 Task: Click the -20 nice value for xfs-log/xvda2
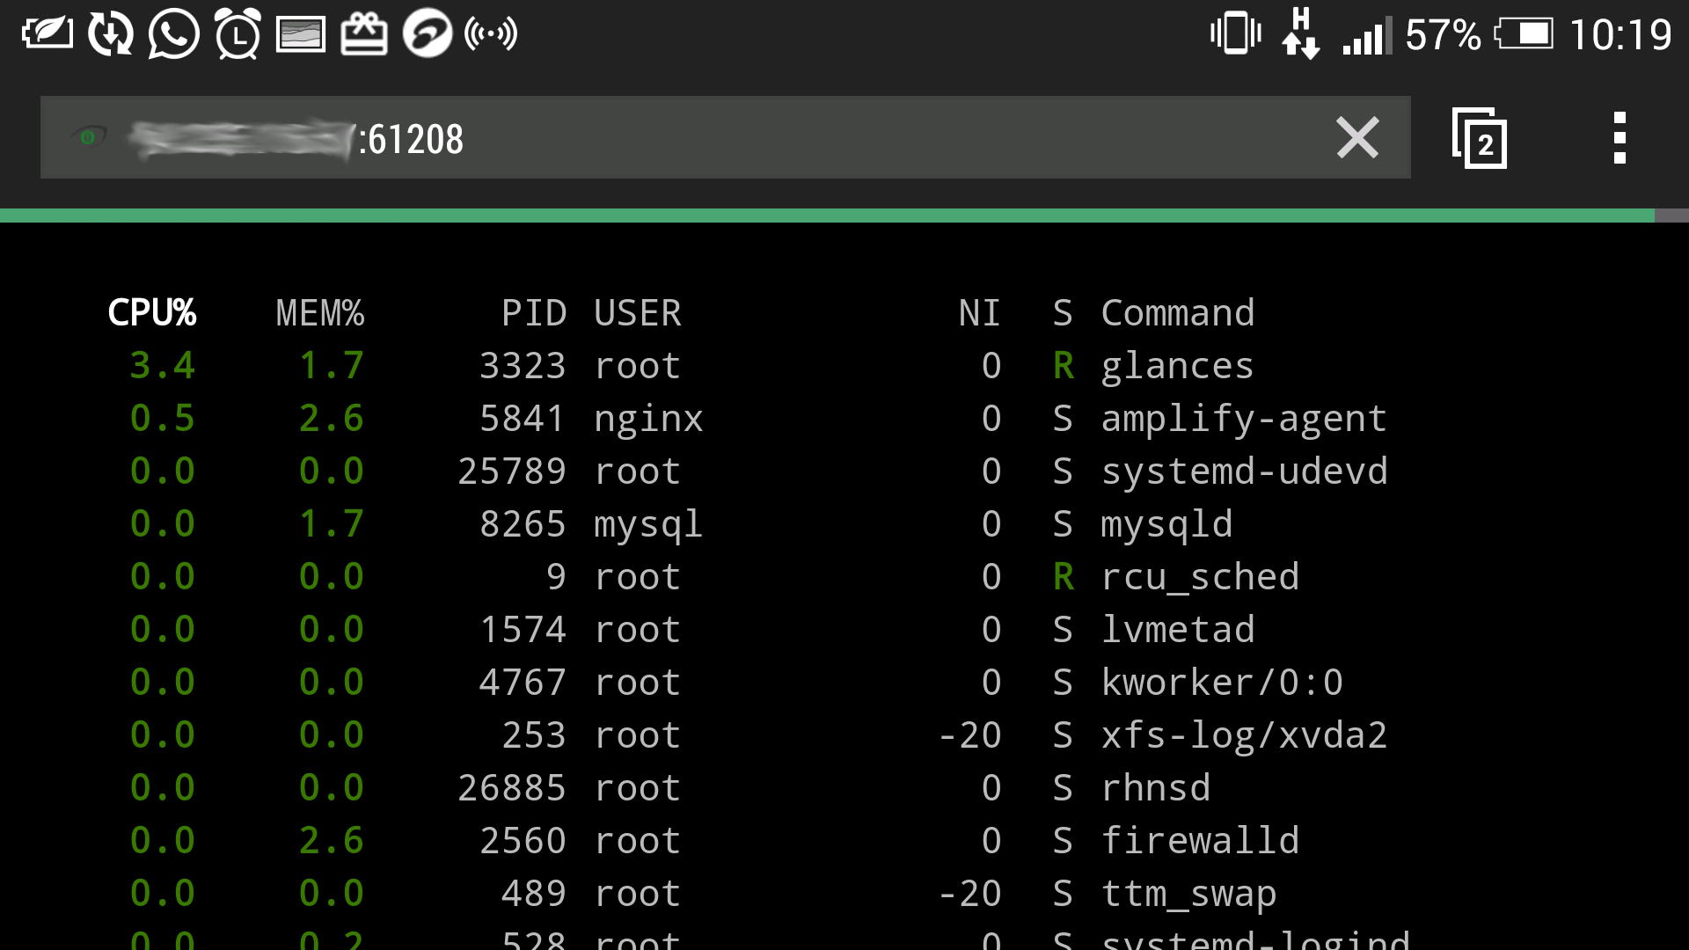pos(970,735)
